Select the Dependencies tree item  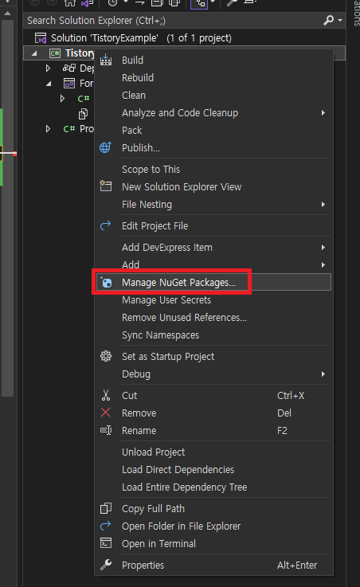click(78, 68)
